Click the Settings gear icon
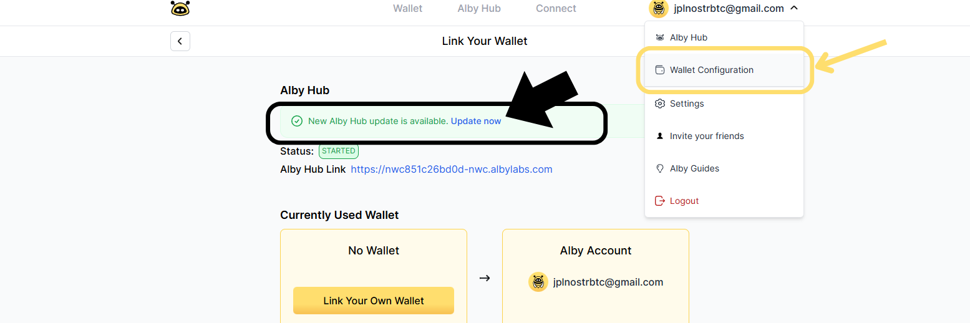Image resolution: width=970 pixels, height=323 pixels. coord(659,104)
